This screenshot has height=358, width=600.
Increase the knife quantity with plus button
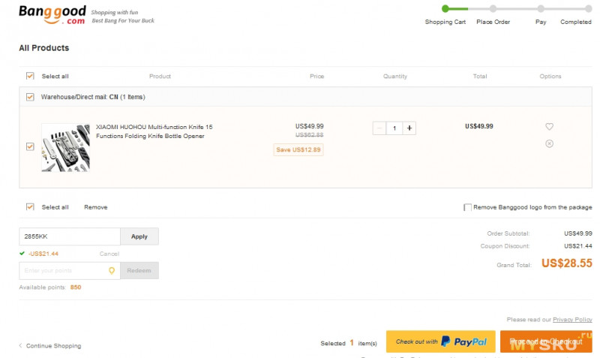click(409, 128)
